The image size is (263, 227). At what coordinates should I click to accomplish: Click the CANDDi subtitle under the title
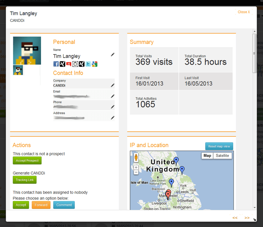[17, 20]
